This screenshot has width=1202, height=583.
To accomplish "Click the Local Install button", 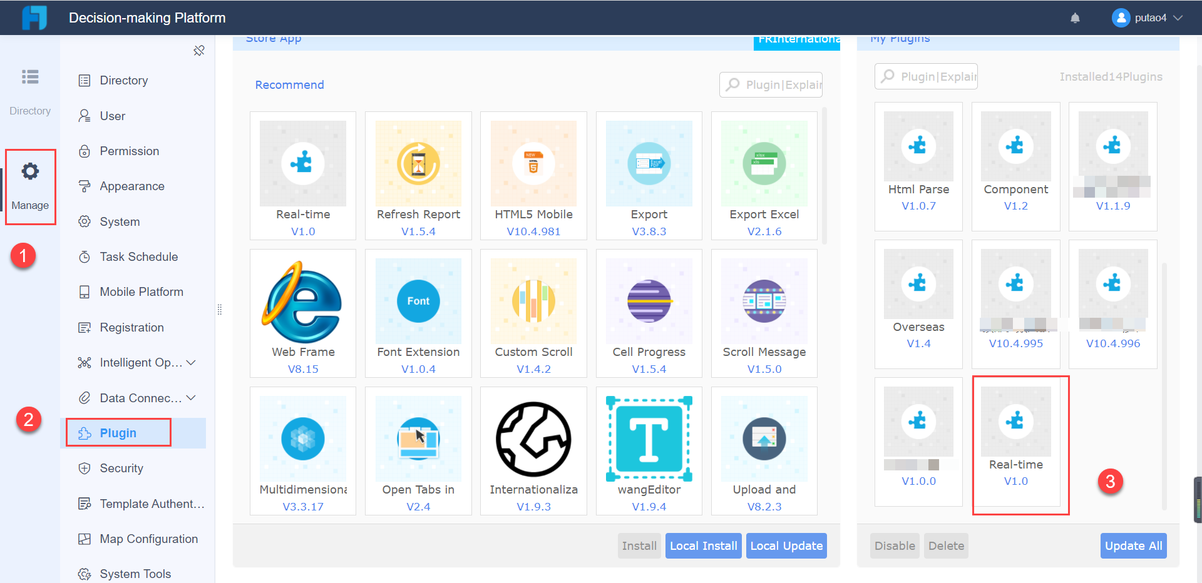I will tap(703, 546).
